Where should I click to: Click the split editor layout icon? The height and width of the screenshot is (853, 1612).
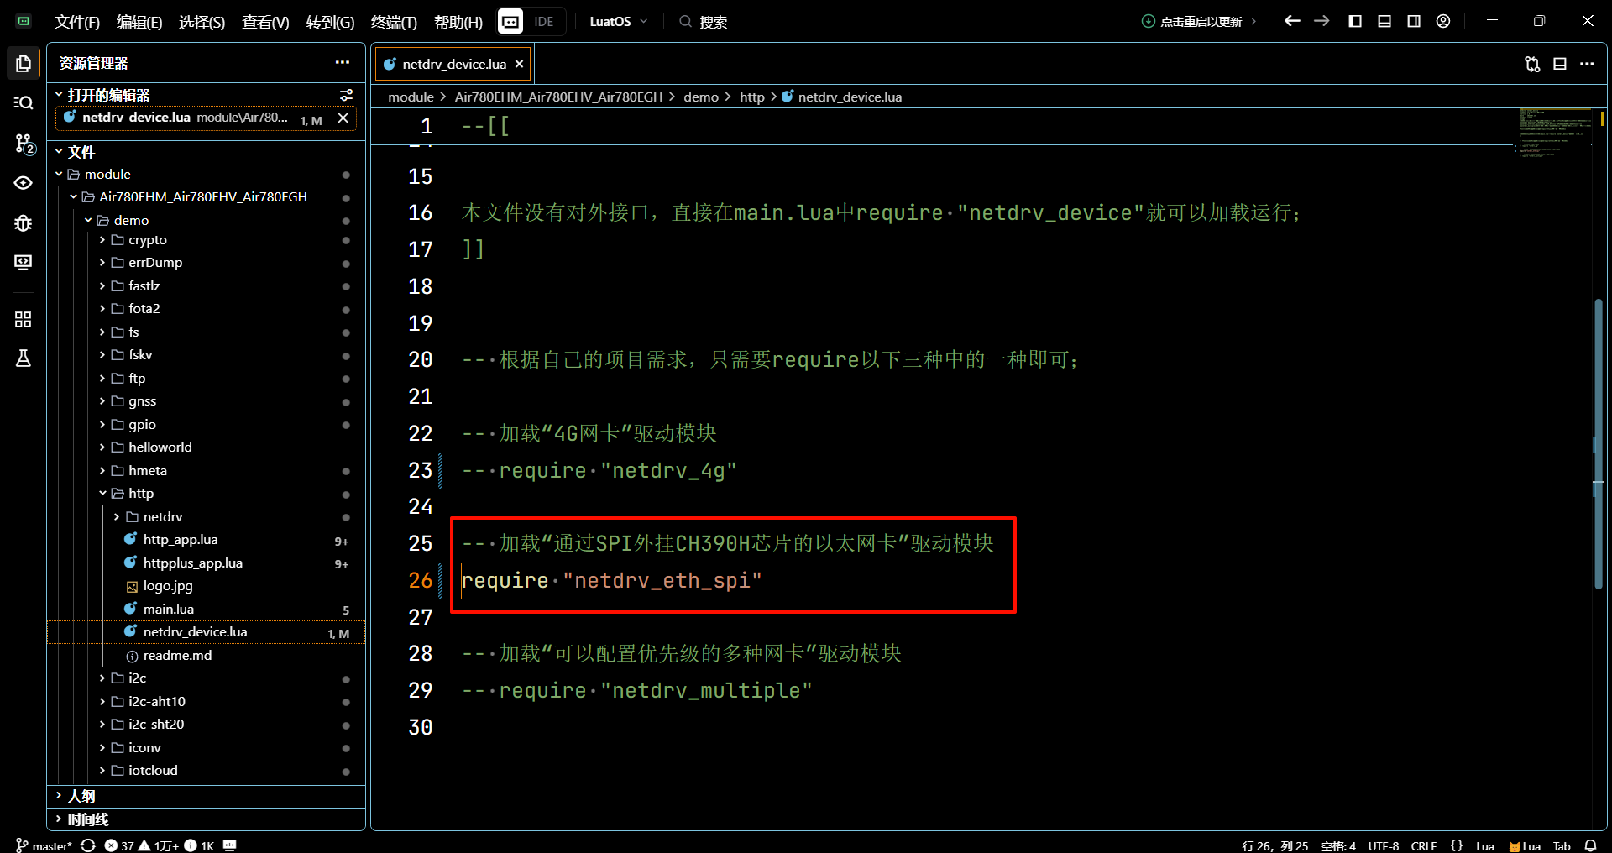(x=1559, y=64)
